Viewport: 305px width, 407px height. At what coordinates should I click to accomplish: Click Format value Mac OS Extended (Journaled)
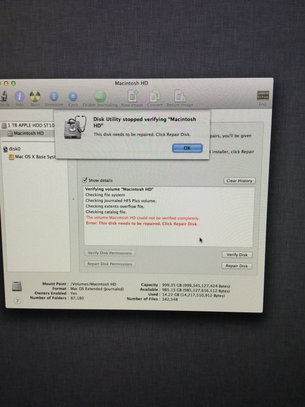(x=97, y=289)
